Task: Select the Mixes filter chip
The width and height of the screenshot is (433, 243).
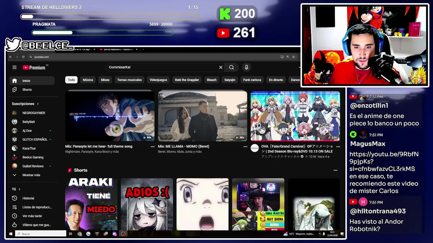Action: [105, 80]
